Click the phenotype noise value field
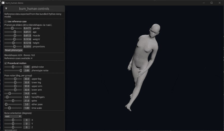This screenshot has width=224, height=131. click(x=27, y=71)
